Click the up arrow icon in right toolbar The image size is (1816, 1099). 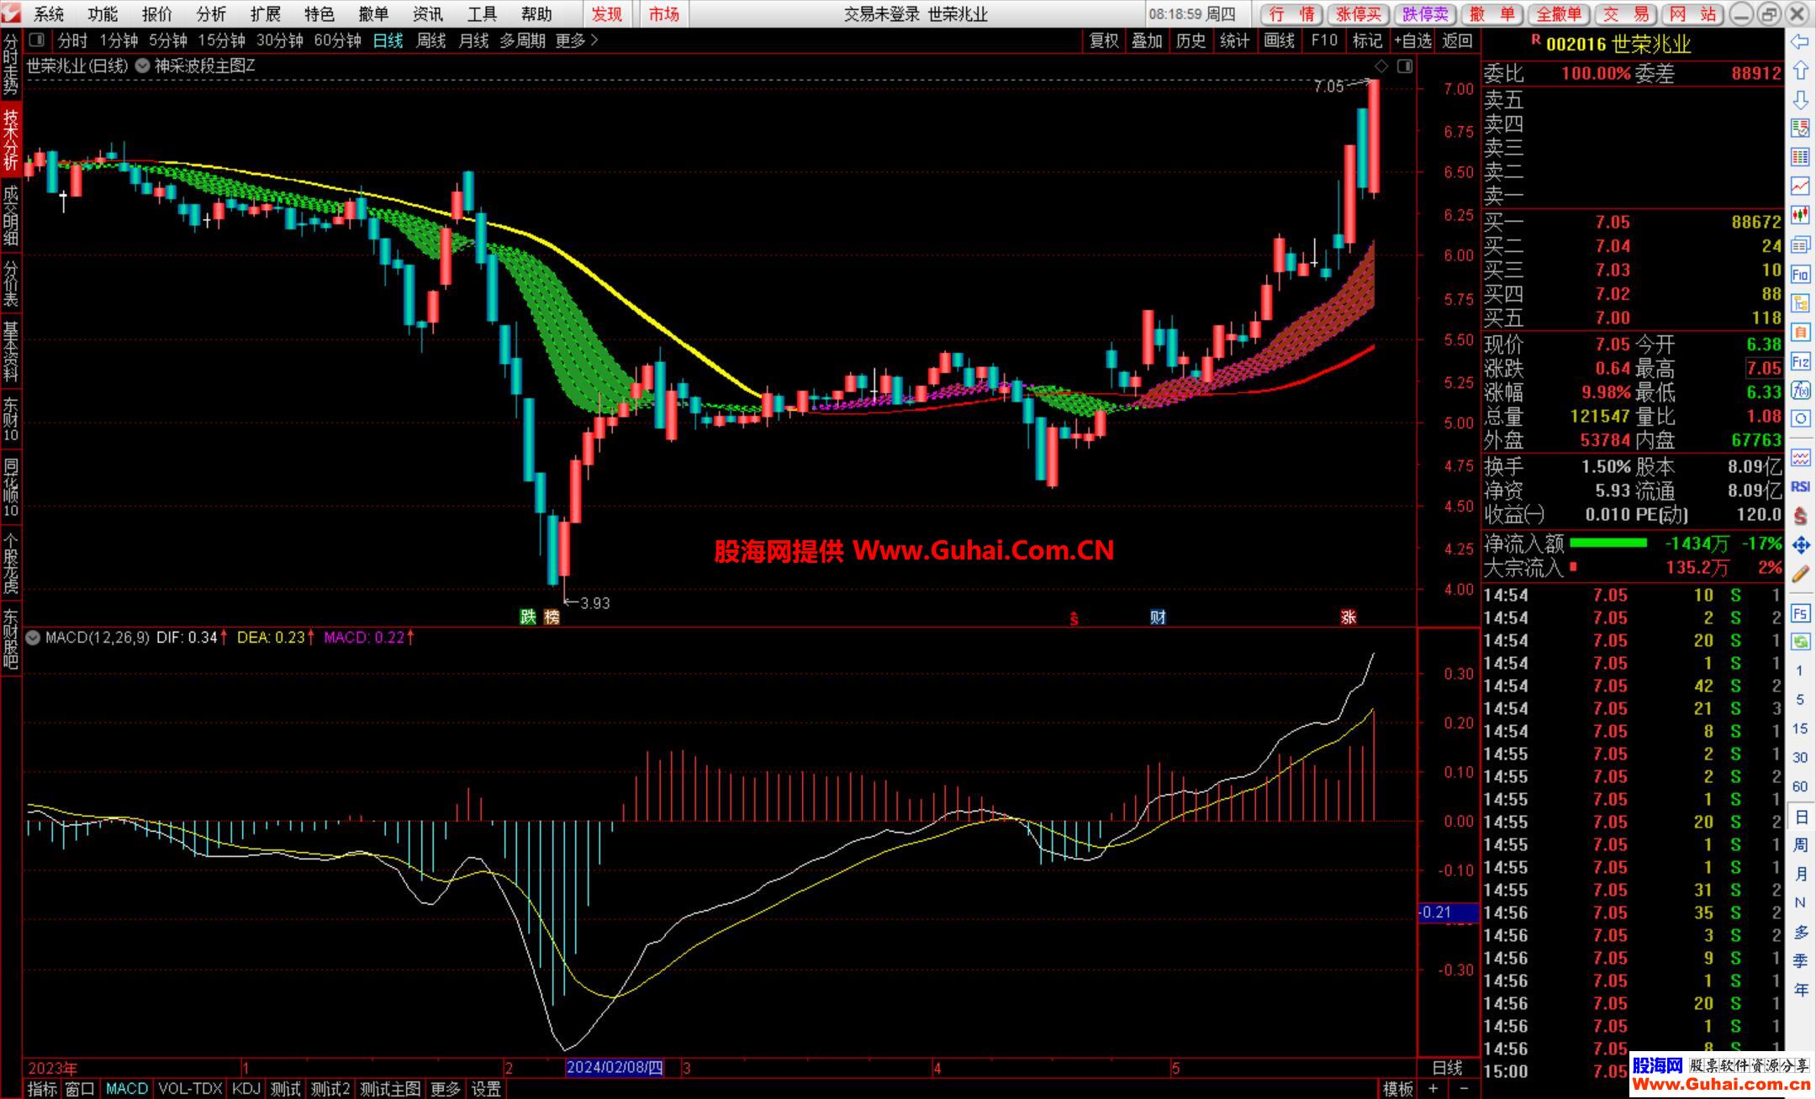pos(1800,71)
